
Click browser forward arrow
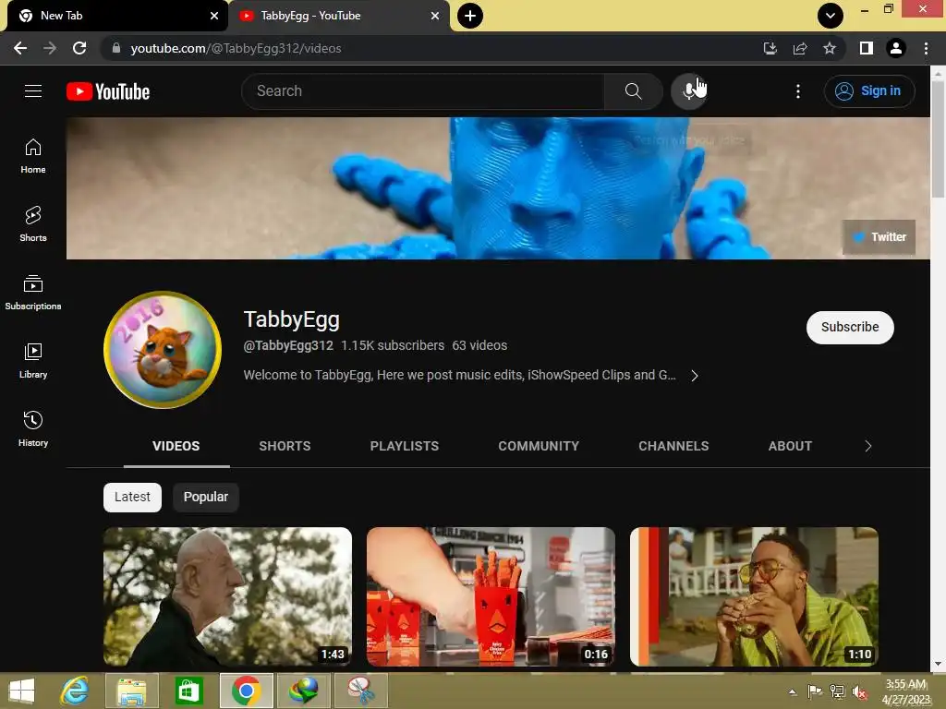coord(50,48)
